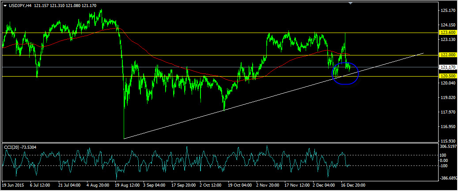Viewport: 458px width, 191px height.
Task: Click the 21 Jul 04:00 time label
Action: 69,185
